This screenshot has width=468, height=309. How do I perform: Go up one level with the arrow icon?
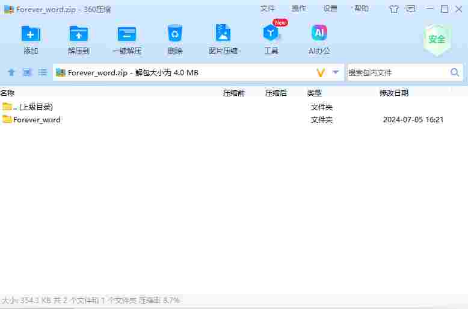tap(11, 72)
